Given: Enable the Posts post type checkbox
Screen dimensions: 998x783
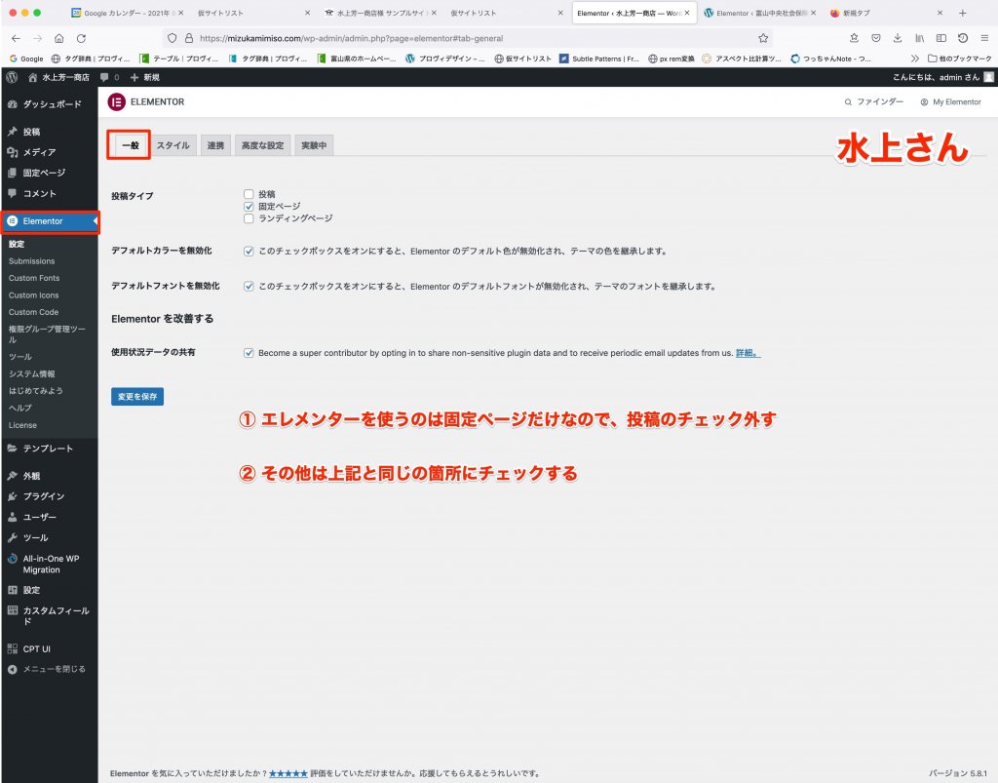Looking at the screenshot, I should coord(249,194).
